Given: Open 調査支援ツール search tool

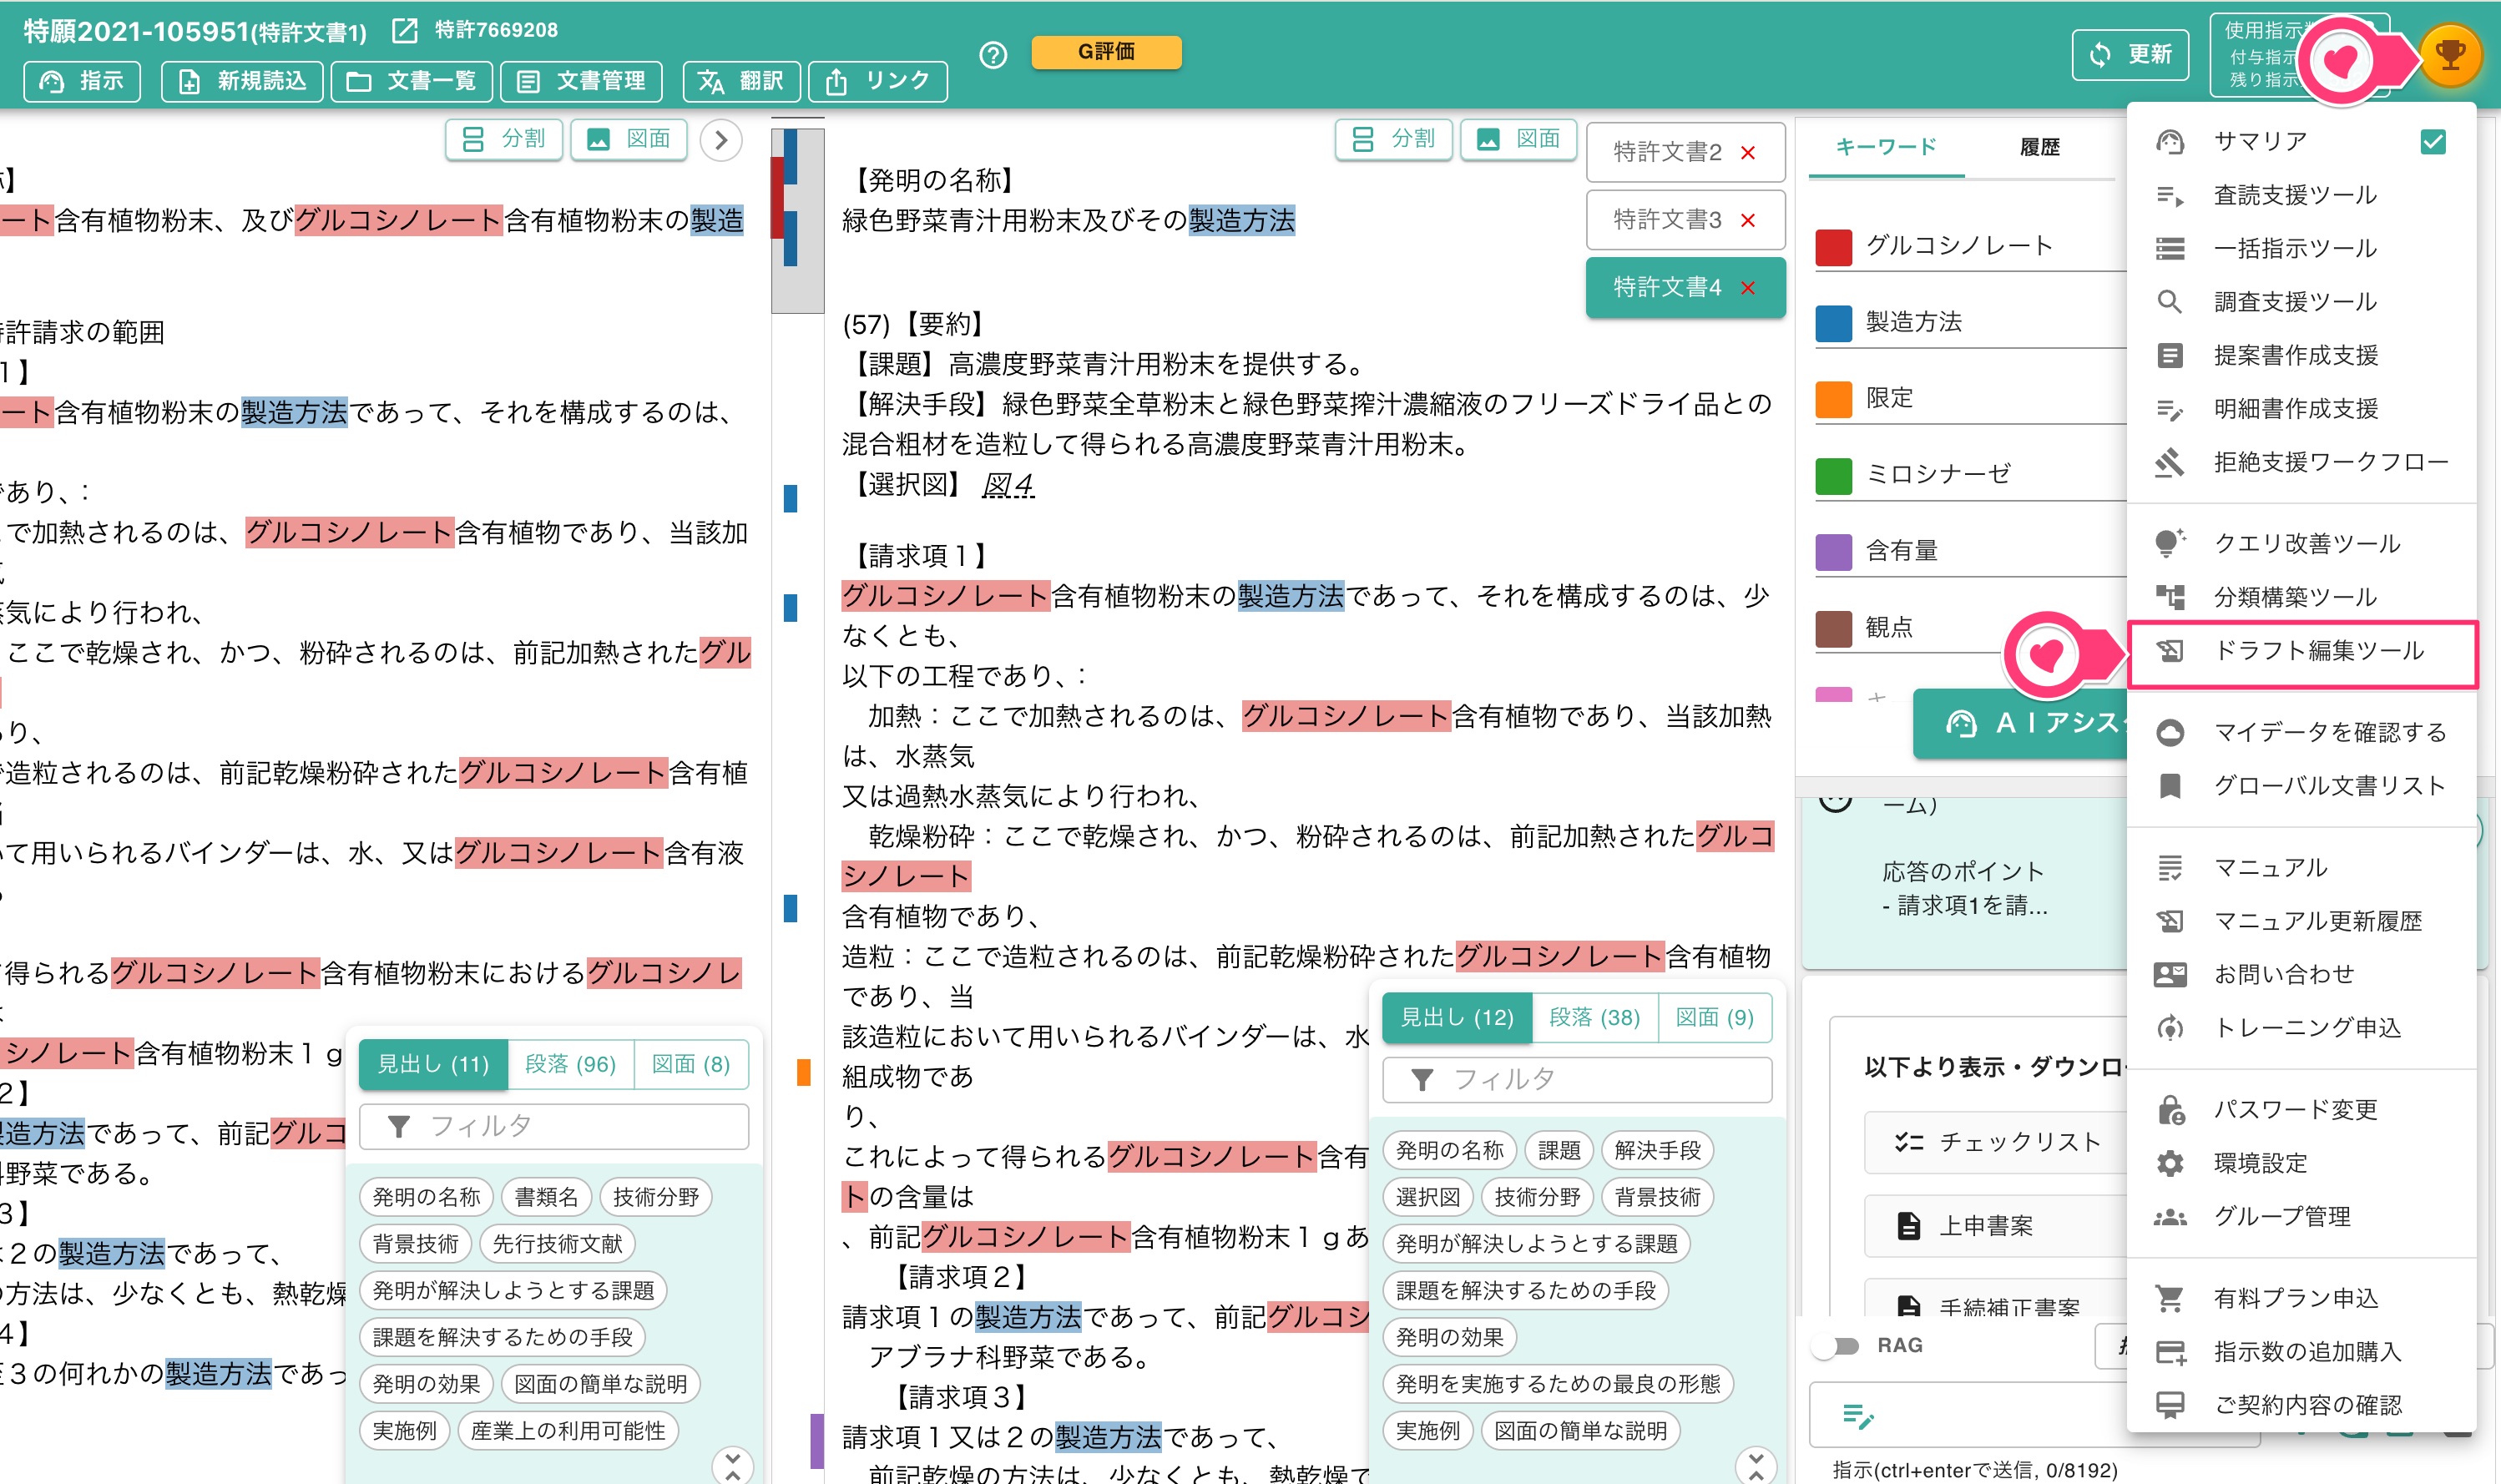Looking at the screenshot, I should (2301, 302).
